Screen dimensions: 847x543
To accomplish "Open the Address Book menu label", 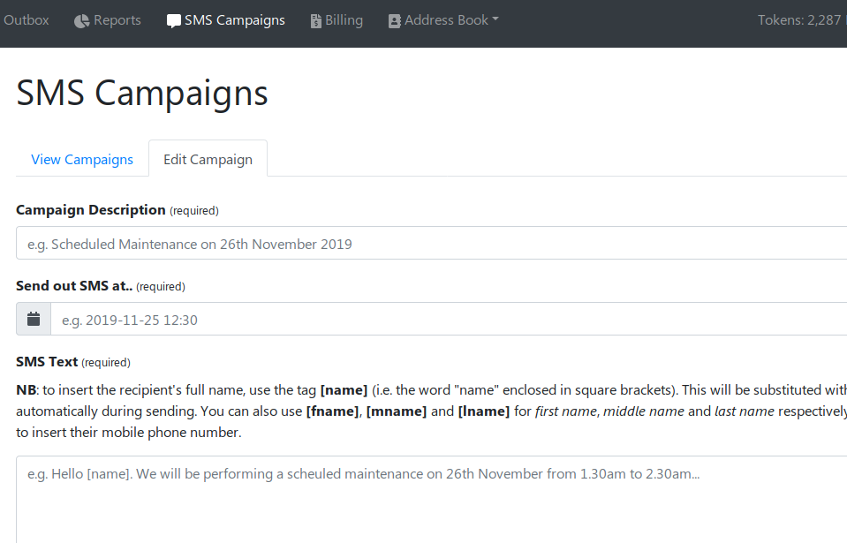I will coord(446,20).
